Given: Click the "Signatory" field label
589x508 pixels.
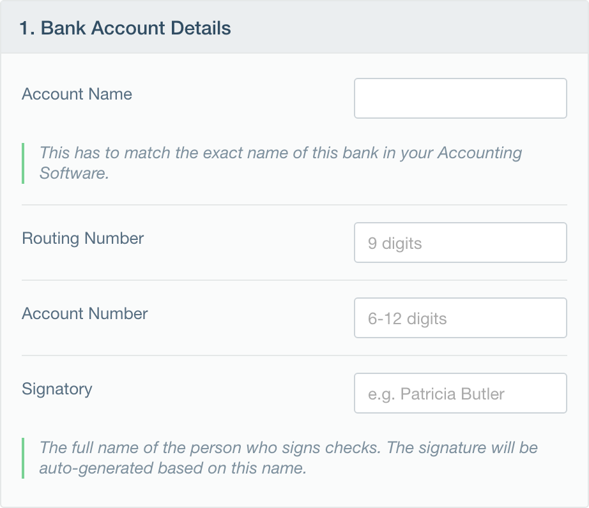Looking at the screenshot, I should click(57, 389).
